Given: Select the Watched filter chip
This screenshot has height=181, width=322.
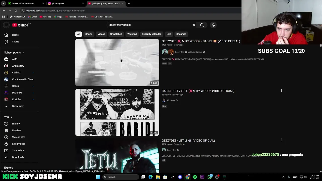Looking at the screenshot, I should [x=132, y=34].
